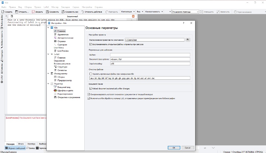266x153 pixels.
Task: Switch to the Warnings tab
Action: click(31, 144)
